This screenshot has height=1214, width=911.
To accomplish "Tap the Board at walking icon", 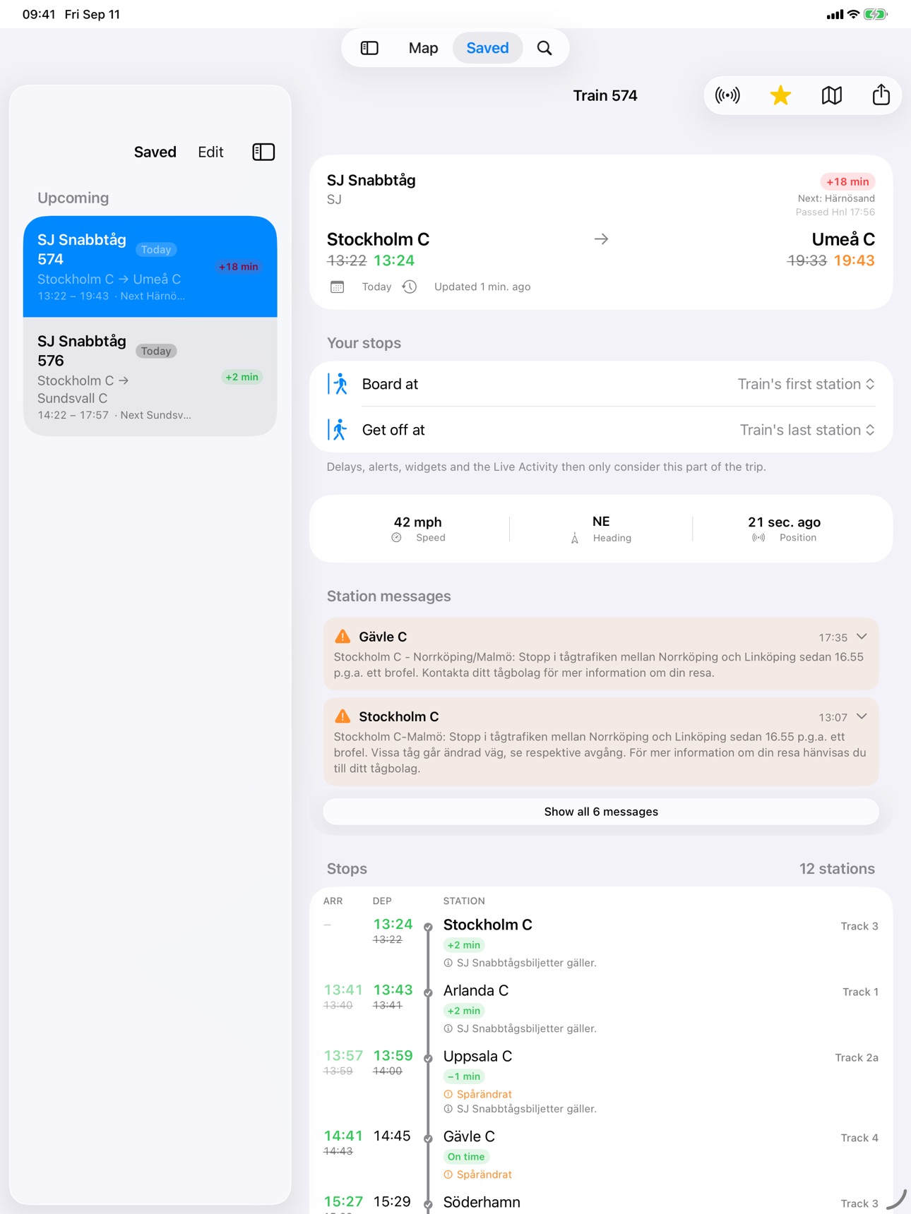I will (x=338, y=384).
